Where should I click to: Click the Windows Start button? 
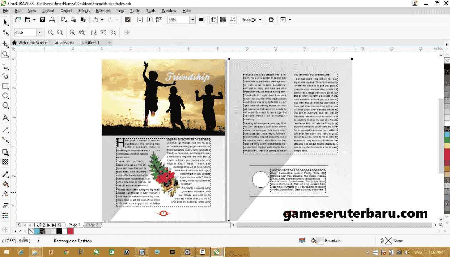(x=6, y=252)
